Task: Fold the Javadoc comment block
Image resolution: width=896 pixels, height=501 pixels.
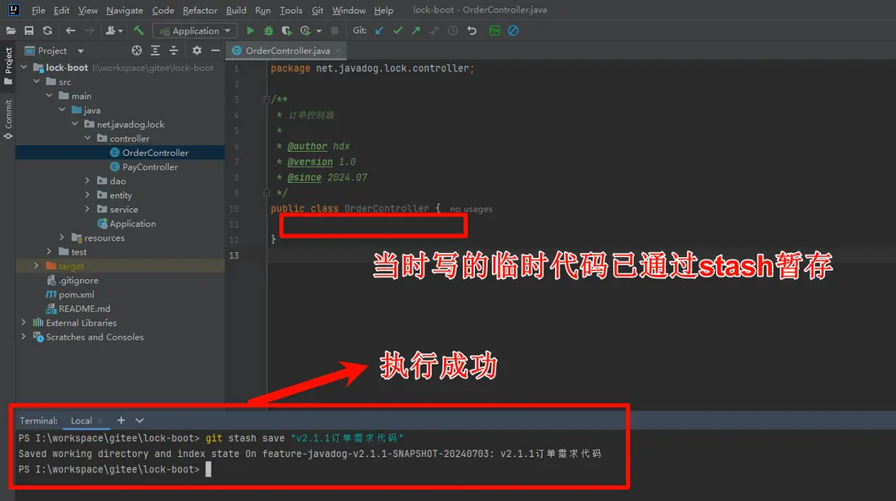Action: [266, 100]
